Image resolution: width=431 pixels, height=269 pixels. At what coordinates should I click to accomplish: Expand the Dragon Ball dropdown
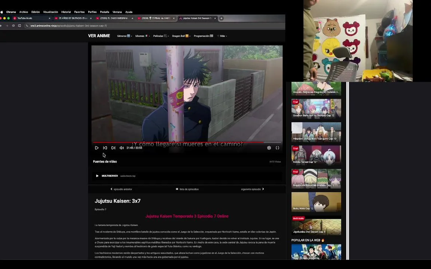181,36
